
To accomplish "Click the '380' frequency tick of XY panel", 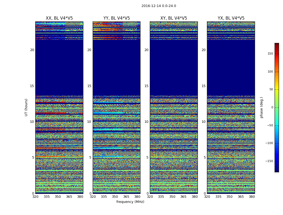I will pos(195,197).
